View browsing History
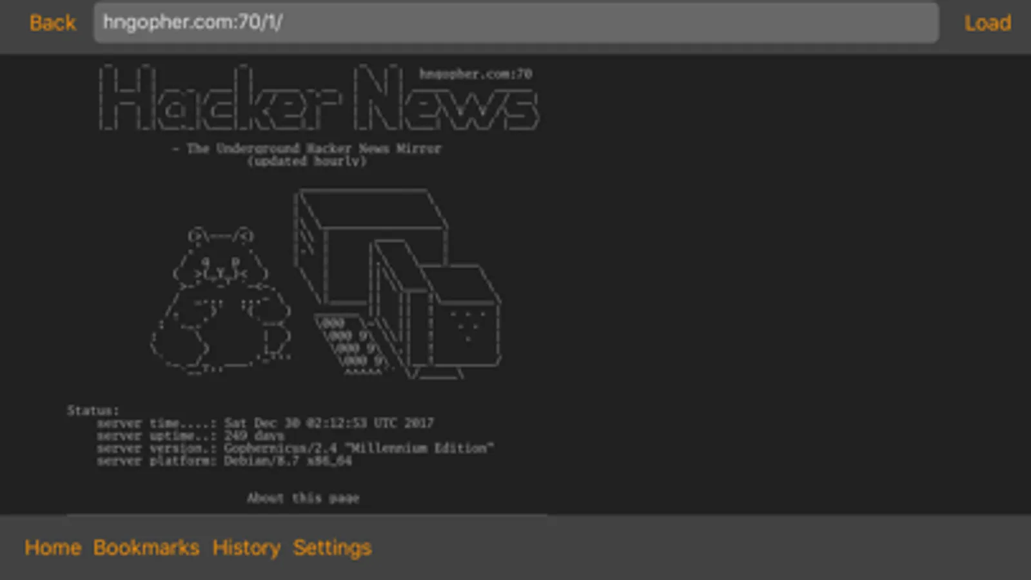1031x580 pixels. click(246, 548)
